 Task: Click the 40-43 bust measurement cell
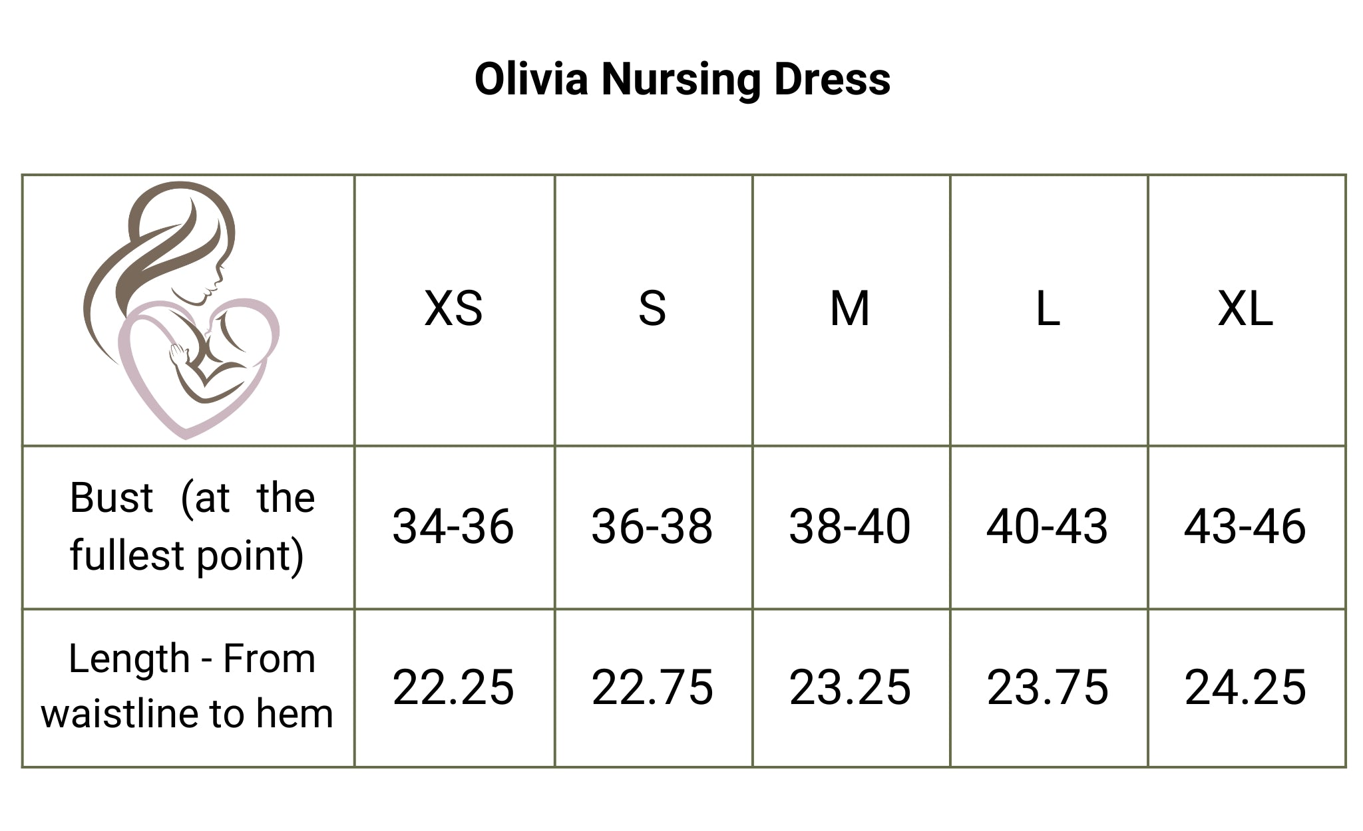[1048, 527]
